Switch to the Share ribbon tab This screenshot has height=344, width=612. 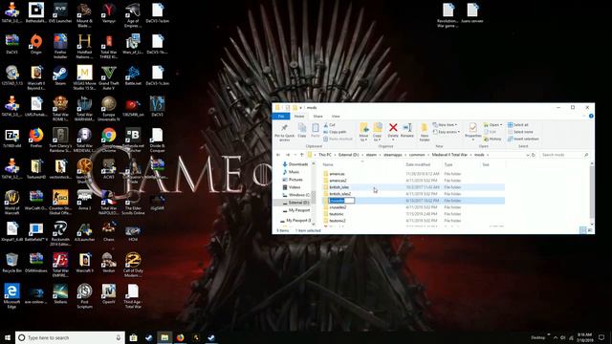point(318,117)
